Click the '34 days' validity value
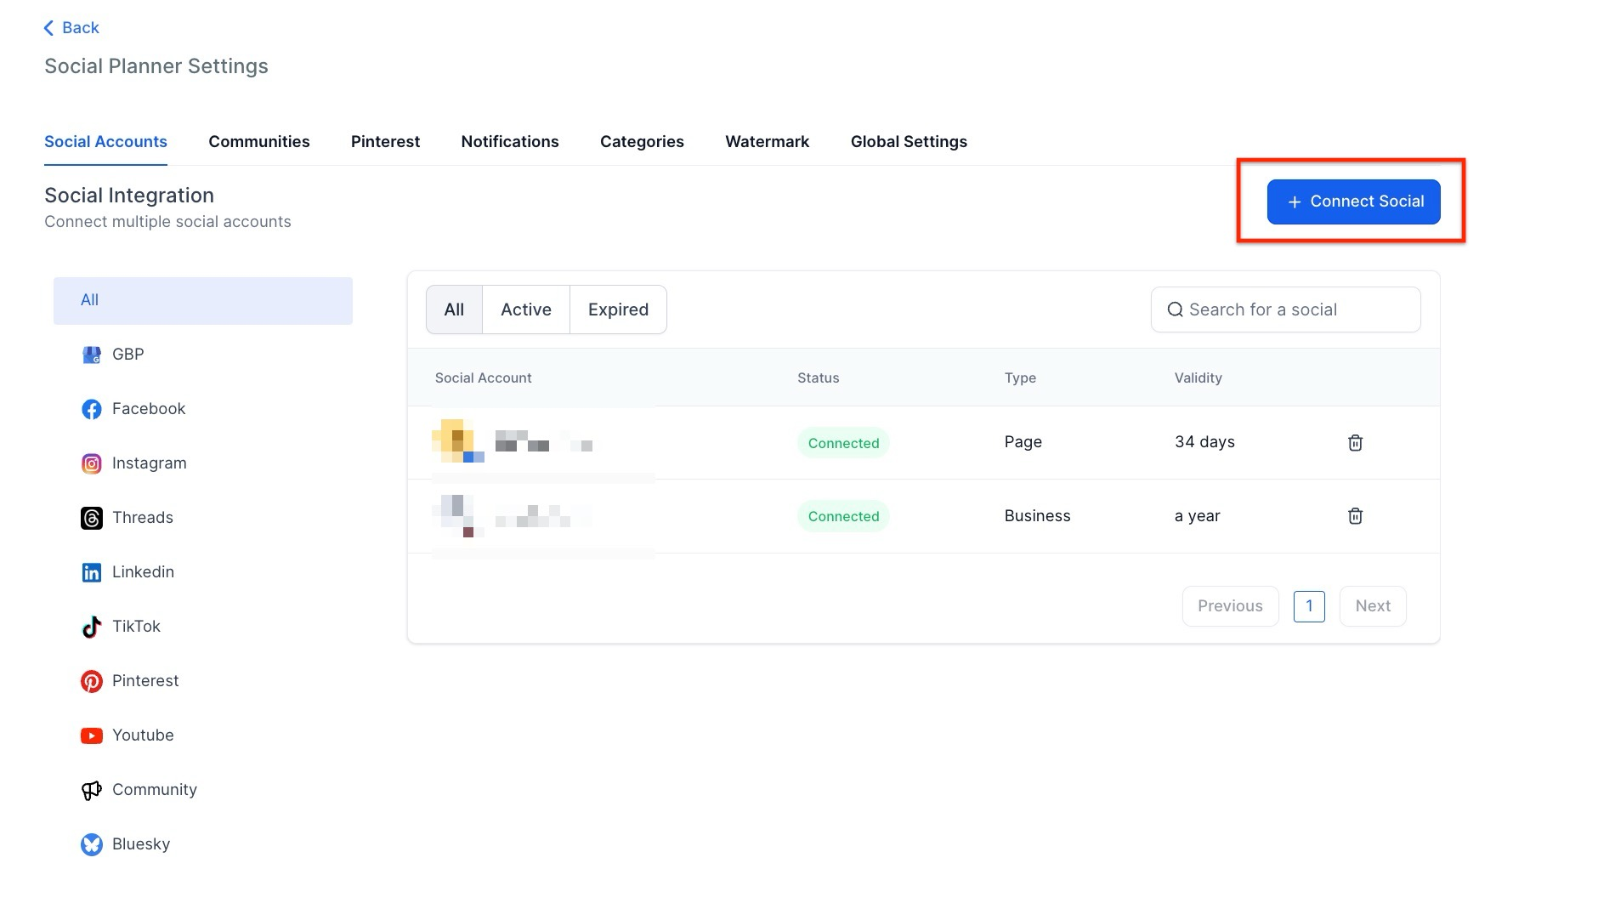Viewport: 1615px width, 903px height. (x=1204, y=442)
